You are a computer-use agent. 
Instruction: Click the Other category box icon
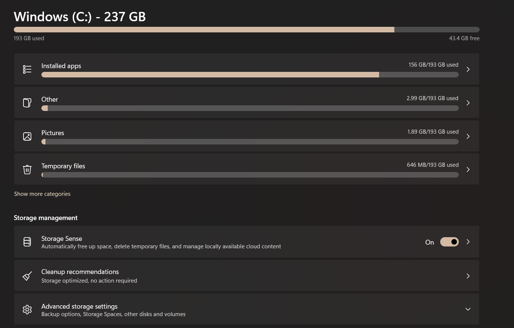(27, 102)
